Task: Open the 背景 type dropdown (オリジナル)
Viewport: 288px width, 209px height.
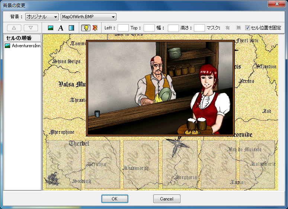Action: [x=42, y=17]
